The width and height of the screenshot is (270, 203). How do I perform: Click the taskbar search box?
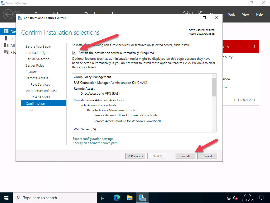[55, 198]
